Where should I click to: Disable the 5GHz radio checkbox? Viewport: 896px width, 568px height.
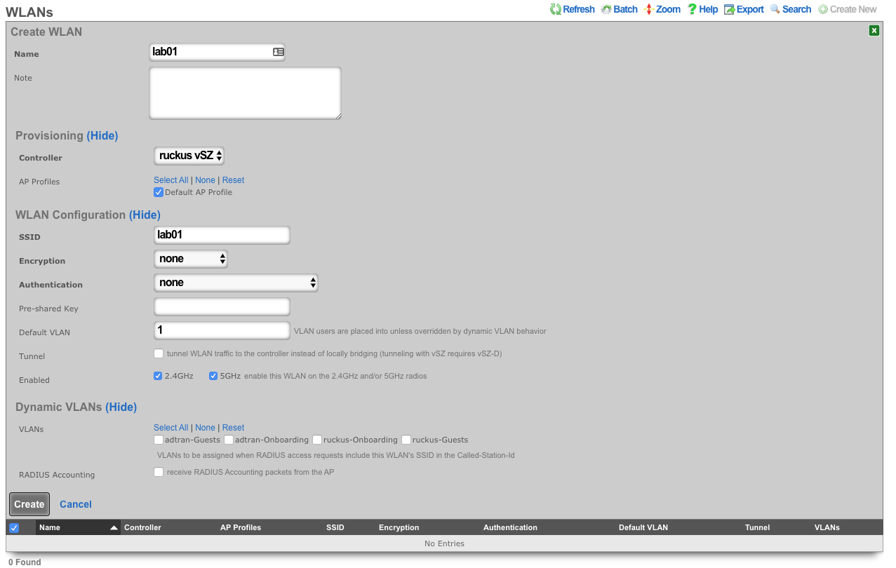point(213,376)
